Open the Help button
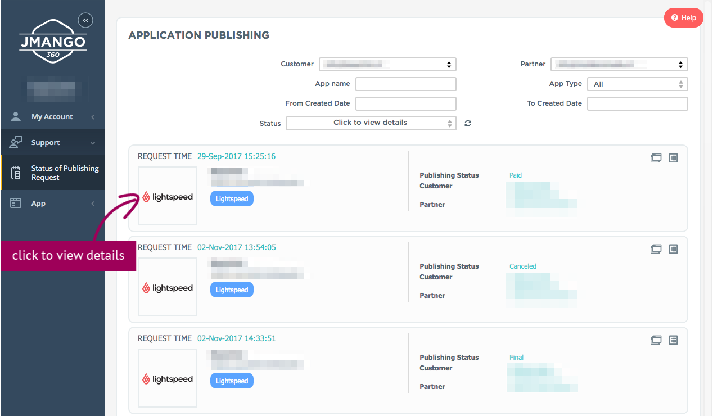Screen dimensions: 713x416 684,18
